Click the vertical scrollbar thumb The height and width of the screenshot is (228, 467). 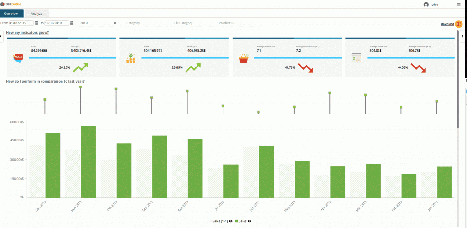point(458,79)
